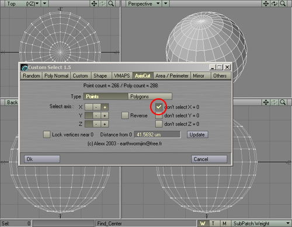Enable don't select Z = 0
Screen dimensions: 292x227
(159, 124)
